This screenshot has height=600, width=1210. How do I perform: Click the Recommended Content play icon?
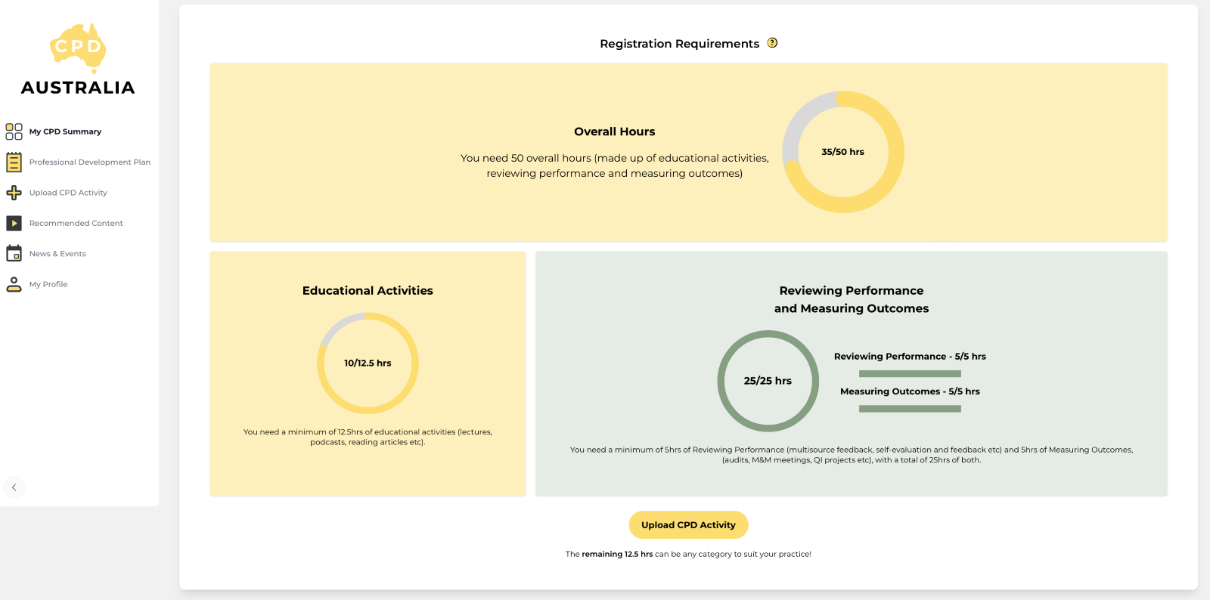[14, 224]
